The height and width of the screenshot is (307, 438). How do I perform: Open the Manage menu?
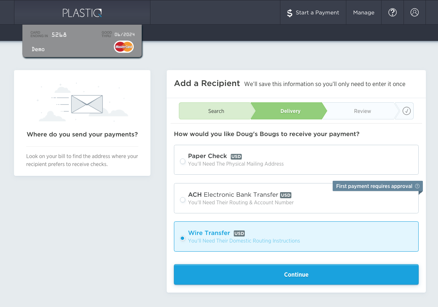tap(364, 13)
